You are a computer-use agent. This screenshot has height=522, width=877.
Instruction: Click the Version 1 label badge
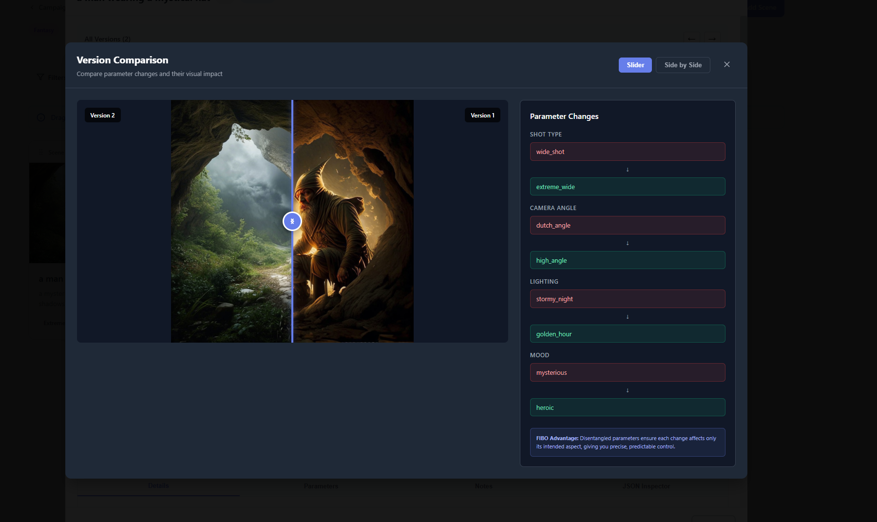pos(482,115)
